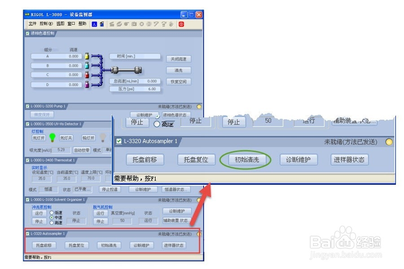Uncheck the 液相色谱控制 panel checkbox
The image size is (404, 269).
27,33
